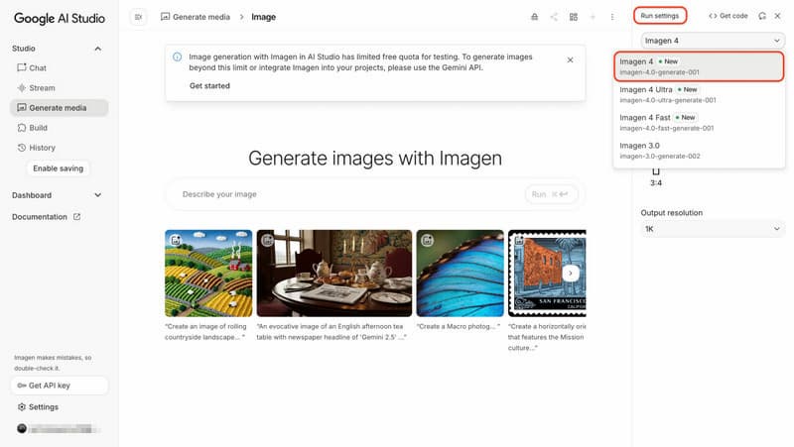The height and width of the screenshot is (447, 794).
Task: Click the Stream sparkle icon in sidebar
Action: tap(21, 88)
